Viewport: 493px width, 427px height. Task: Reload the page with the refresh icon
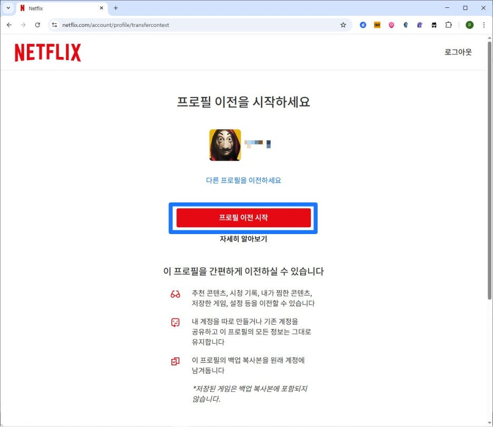point(37,25)
